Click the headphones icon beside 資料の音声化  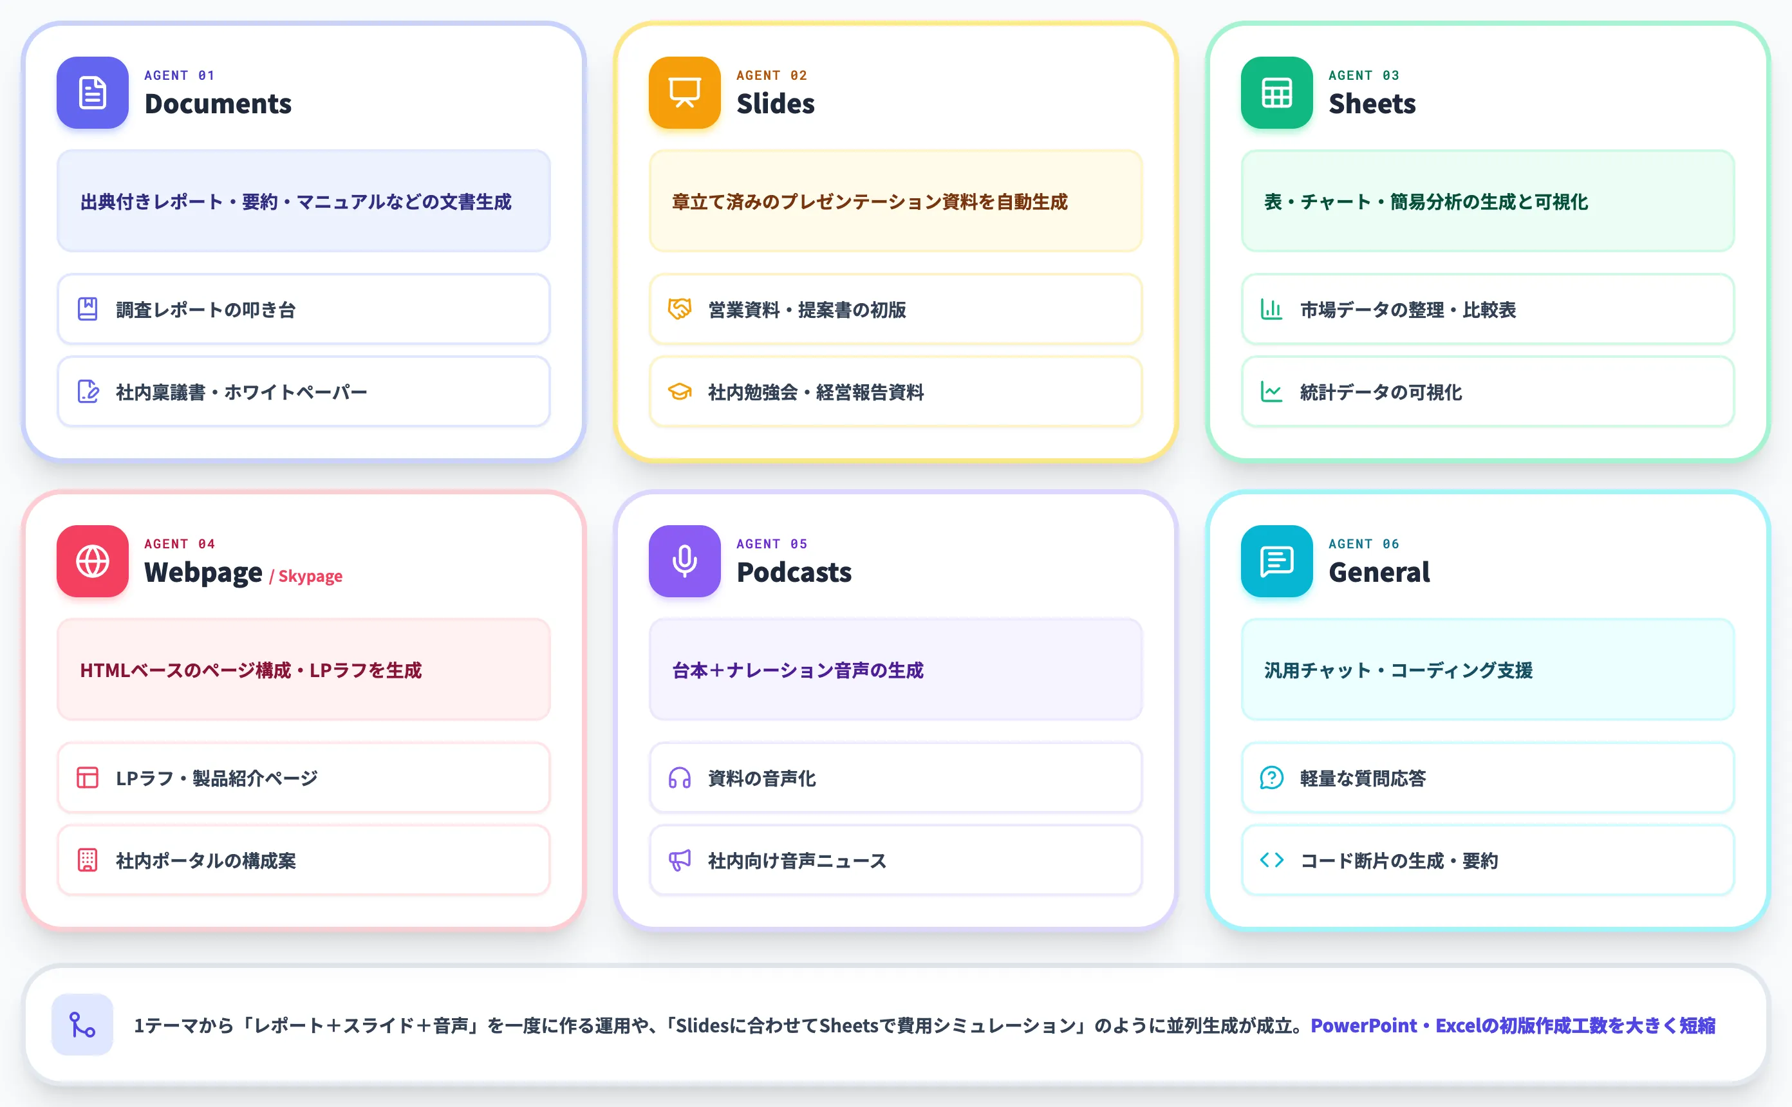[x=679, y=777]
